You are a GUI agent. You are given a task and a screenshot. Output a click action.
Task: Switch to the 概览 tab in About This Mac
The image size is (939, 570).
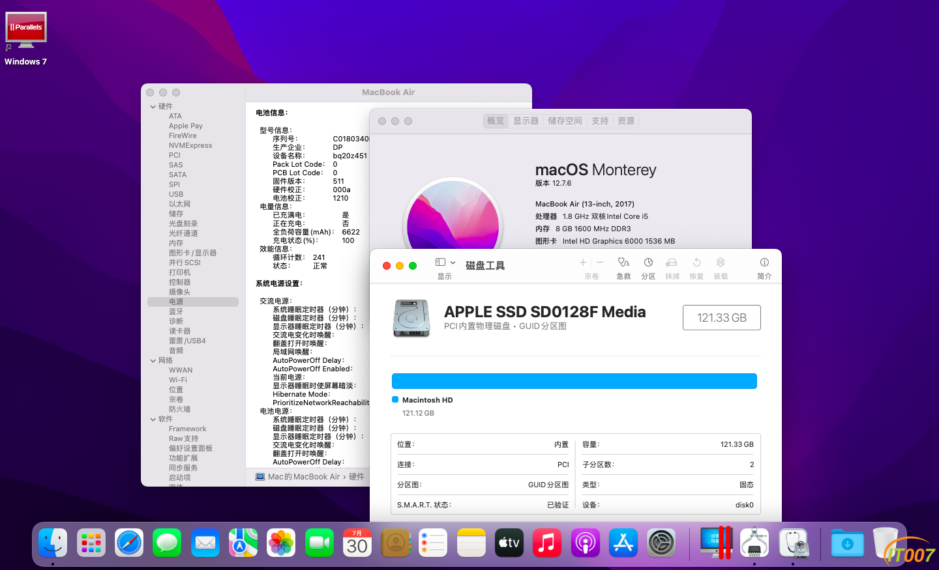(496, 121)
